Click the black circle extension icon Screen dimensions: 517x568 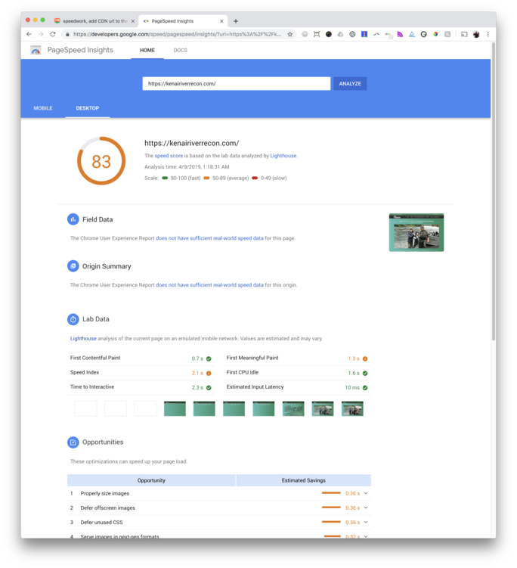click(328, 34)
